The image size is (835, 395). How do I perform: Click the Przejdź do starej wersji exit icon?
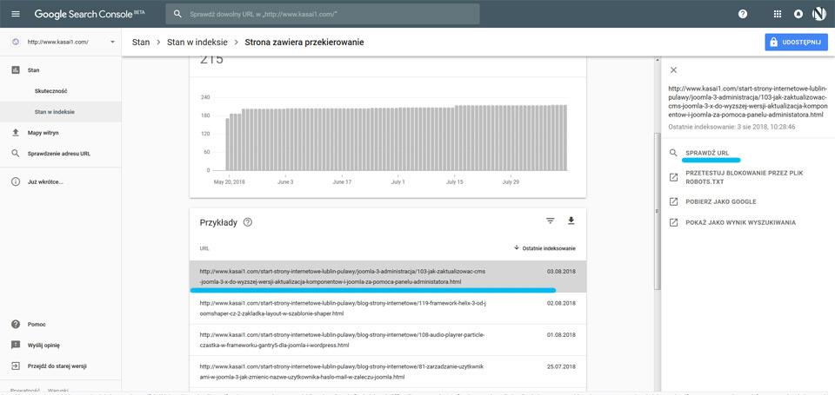(x=16, y=365)
